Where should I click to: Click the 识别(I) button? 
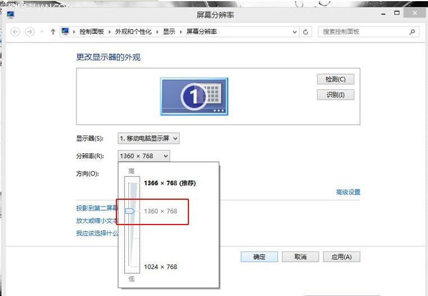pos(335,95)
